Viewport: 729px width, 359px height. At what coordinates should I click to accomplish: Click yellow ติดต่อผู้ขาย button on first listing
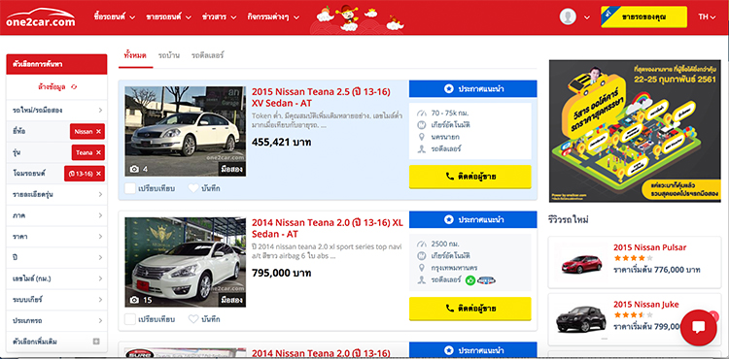470,177
